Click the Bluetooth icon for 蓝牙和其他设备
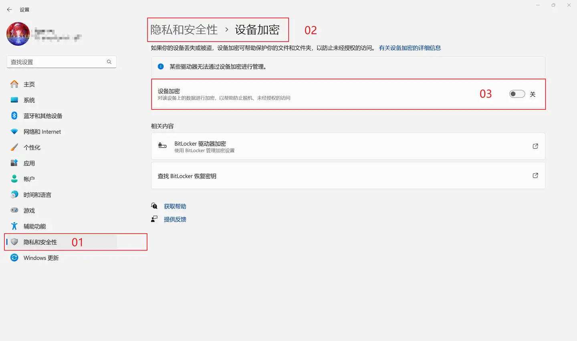The width and height of the screenshot is (577, 341). (x=14, y=116)
